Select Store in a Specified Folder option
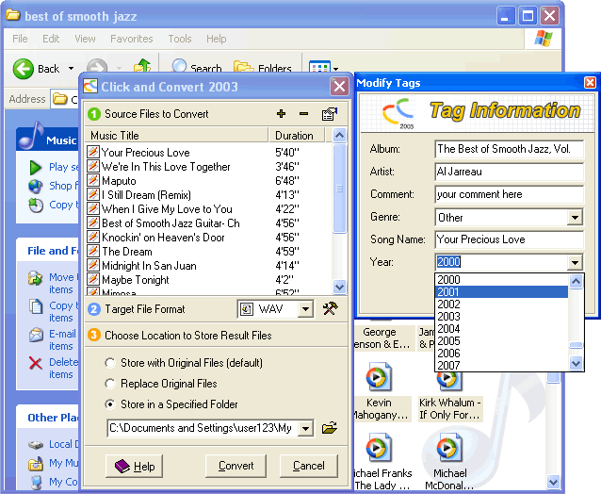 pyautogui.click(x=110, y=404)
